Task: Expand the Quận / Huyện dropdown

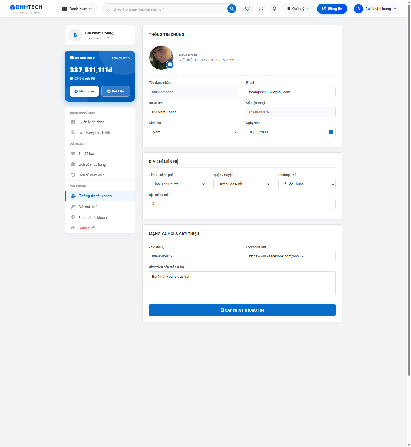Action: pyautogui.click(x=242, y=184)
